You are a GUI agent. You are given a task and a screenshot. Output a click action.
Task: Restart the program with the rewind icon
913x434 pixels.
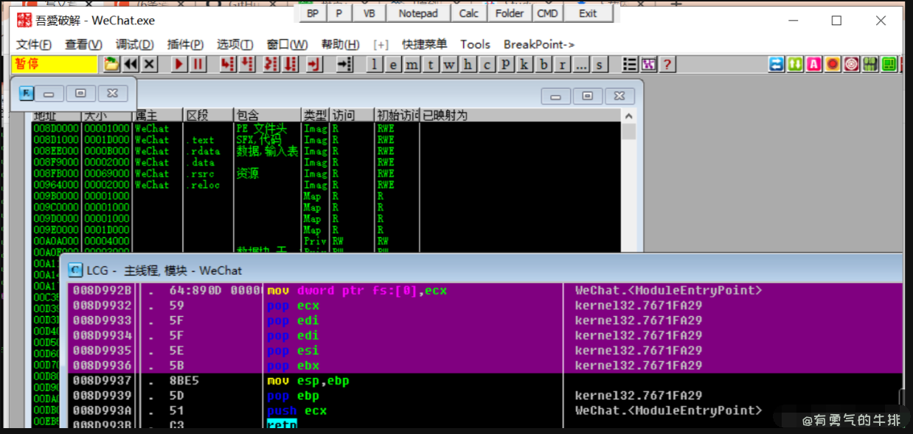point(131,64)
